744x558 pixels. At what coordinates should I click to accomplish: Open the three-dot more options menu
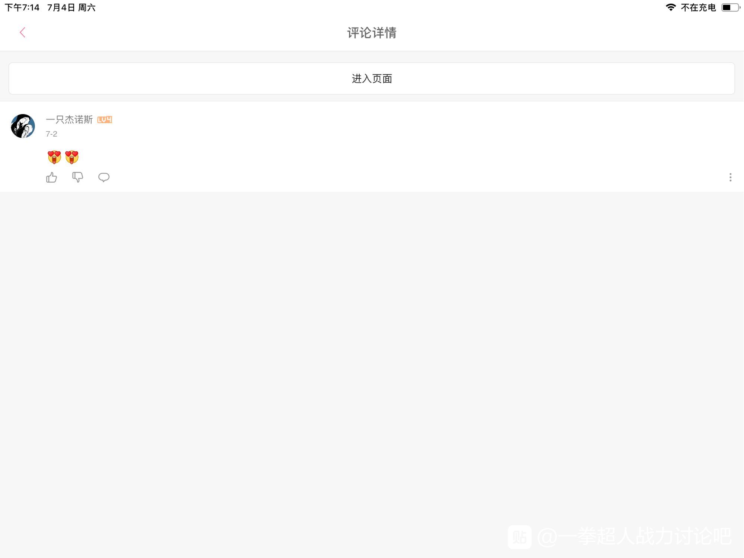pyautogui.click(x=730, y=177)
